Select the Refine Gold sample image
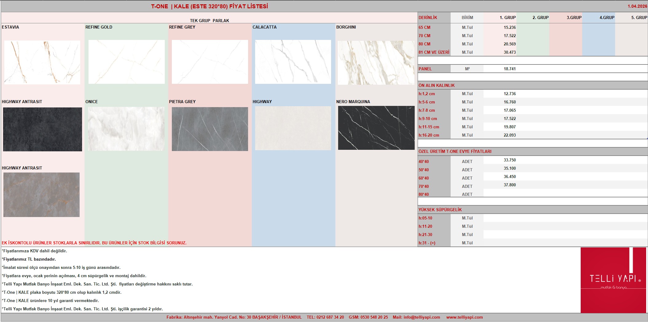This screenshot has width=648, height=322. 127,62
